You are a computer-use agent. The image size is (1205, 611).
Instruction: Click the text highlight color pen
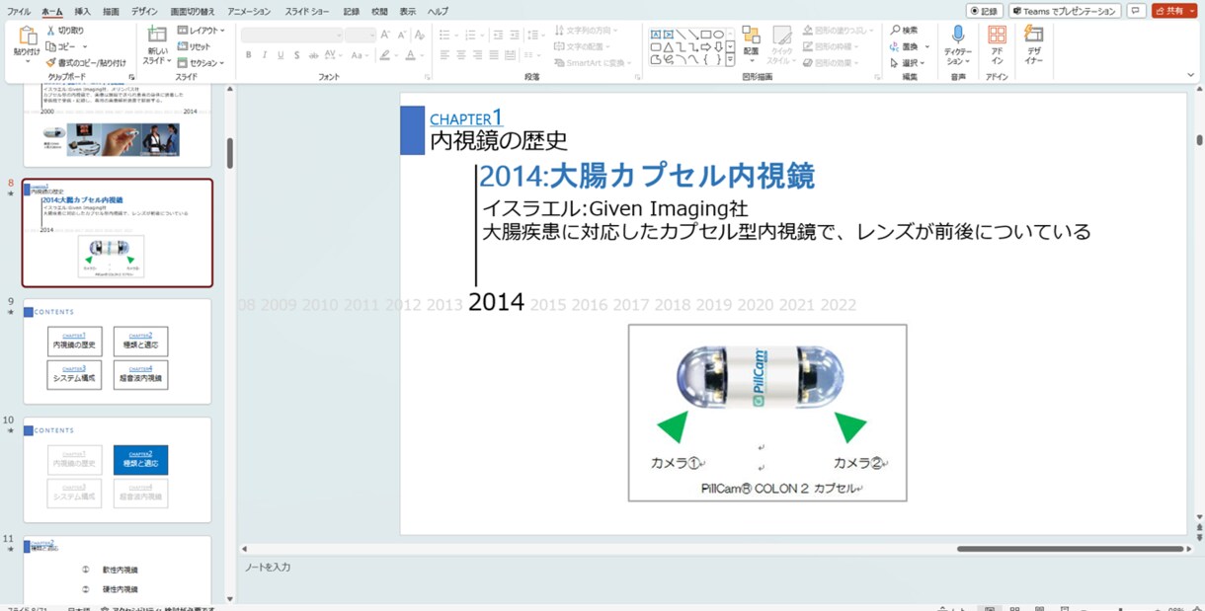tap(384, 55)
